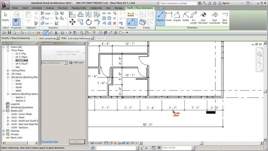The image size is (268, 151).
Task: Select the 02 T / Main floor plan
Action: 21,57
